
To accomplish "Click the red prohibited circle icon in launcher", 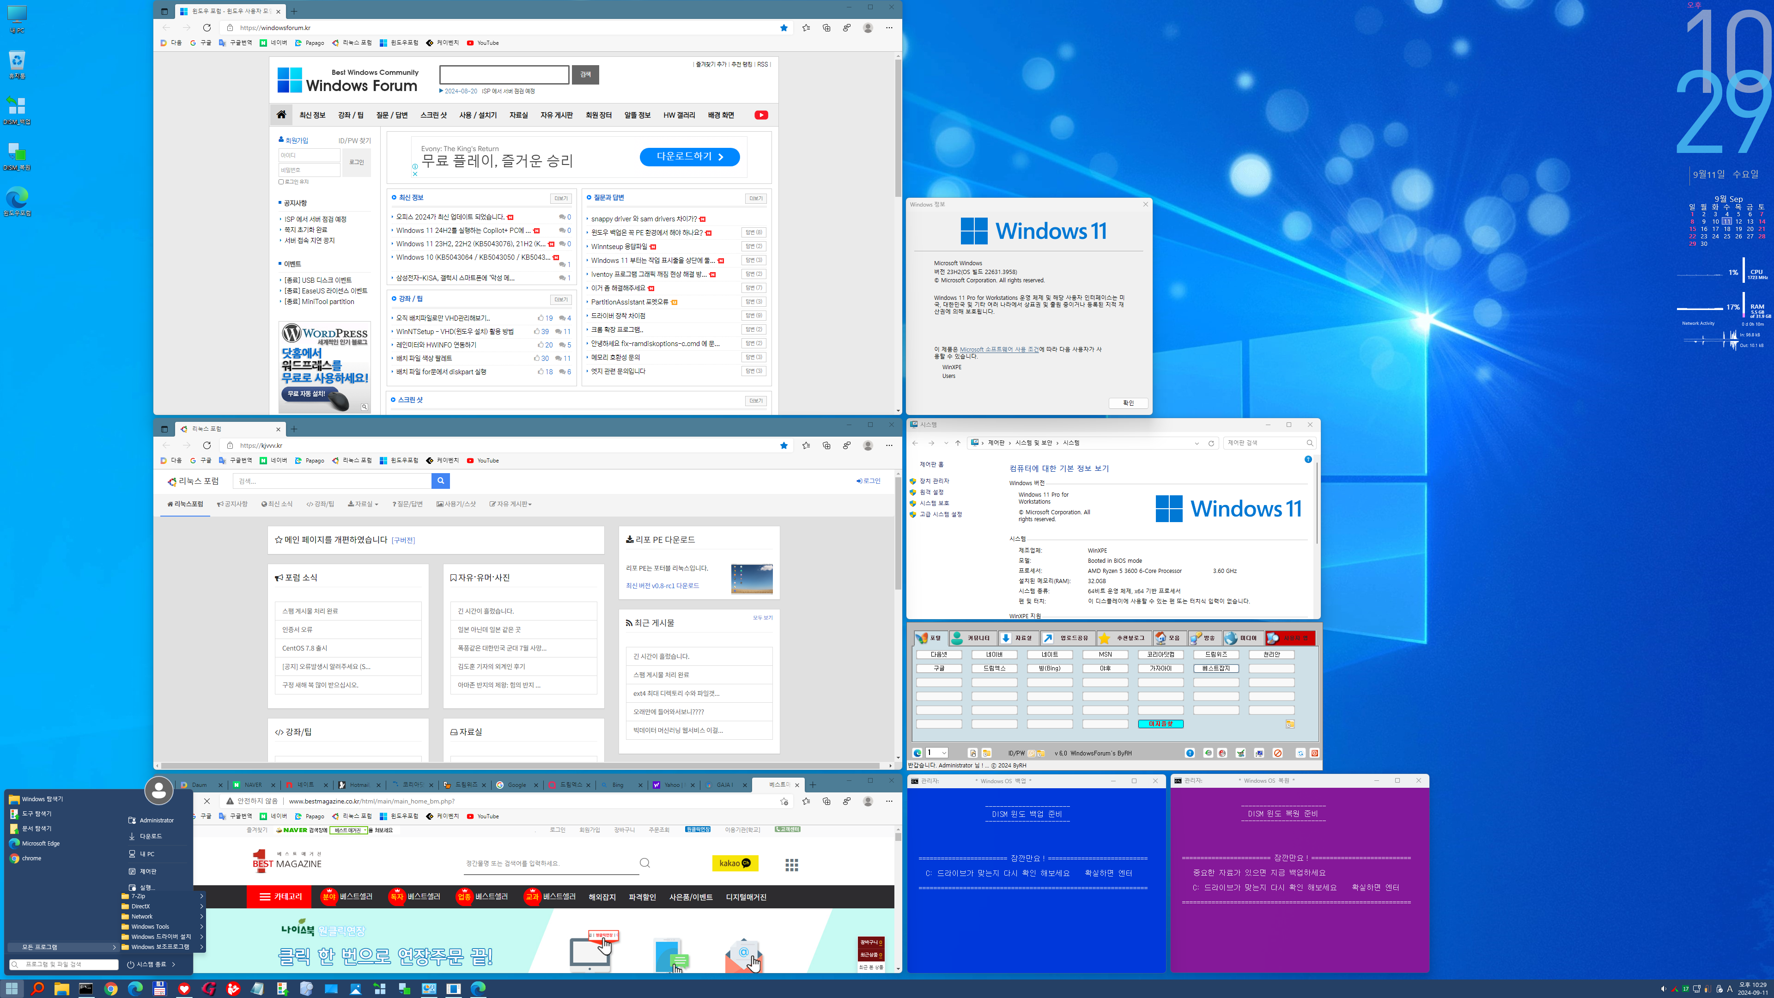I will (x=1277, y=753).
